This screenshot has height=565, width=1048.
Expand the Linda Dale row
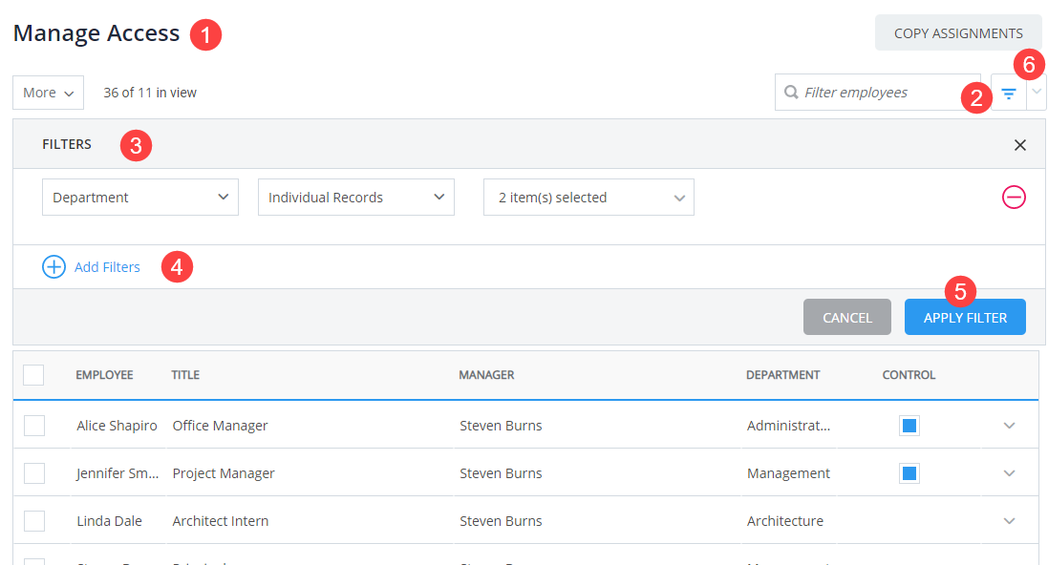(1009, 520)
